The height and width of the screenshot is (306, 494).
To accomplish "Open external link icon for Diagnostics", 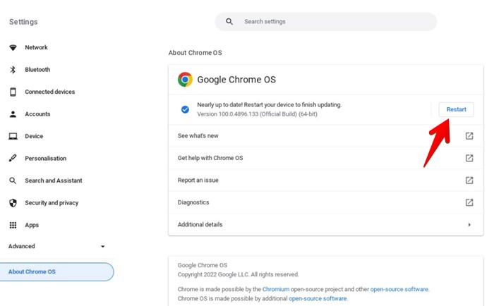I will tap(469, 202).
